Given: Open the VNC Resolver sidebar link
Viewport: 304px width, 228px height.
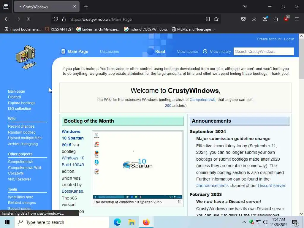Looking at the screenshot, I should (x=19, y=179).
